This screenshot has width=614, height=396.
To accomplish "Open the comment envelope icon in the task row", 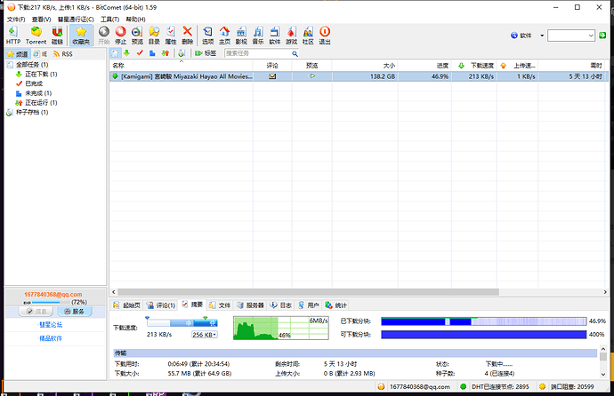I will point(272,76).
